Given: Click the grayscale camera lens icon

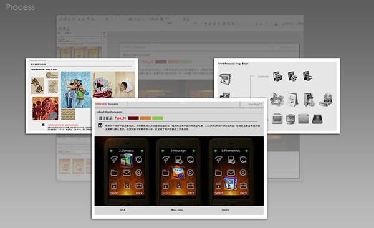Looking at the screenshot, I should (290, 119).
